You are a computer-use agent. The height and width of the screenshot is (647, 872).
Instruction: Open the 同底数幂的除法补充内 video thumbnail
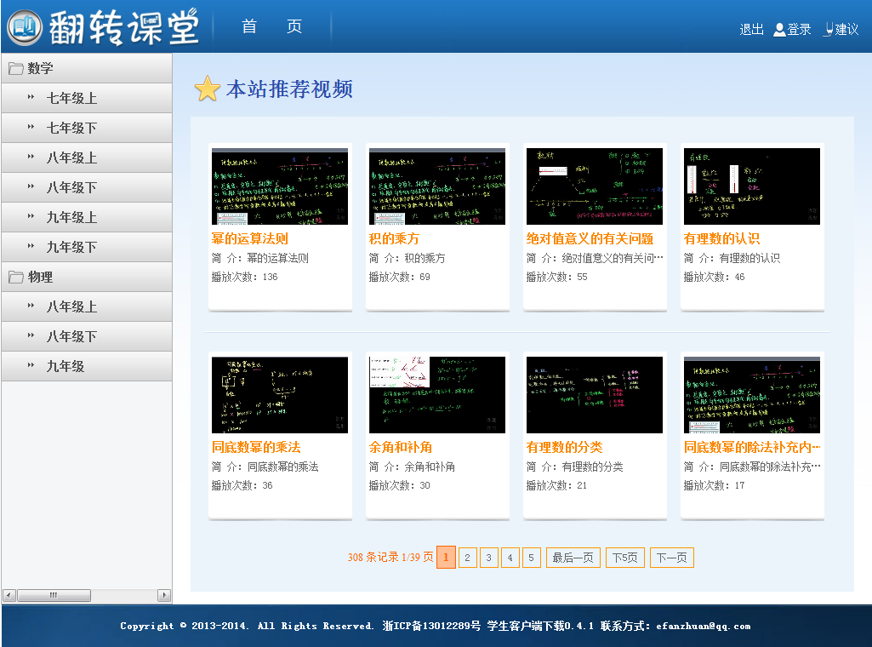(752, 395)
